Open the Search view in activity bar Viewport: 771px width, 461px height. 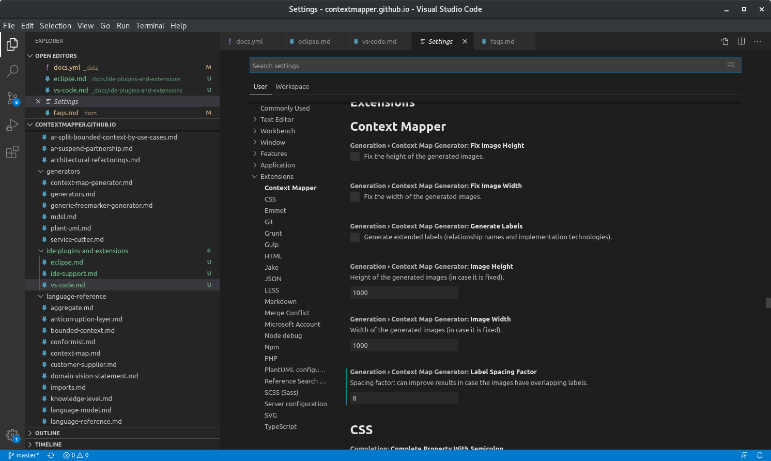(x=12, y=71)
